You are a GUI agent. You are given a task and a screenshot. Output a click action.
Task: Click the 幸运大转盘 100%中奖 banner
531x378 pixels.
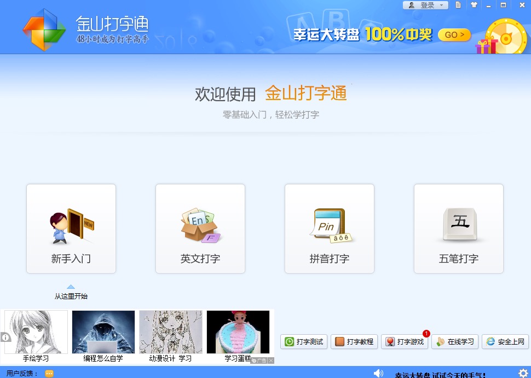363,34
